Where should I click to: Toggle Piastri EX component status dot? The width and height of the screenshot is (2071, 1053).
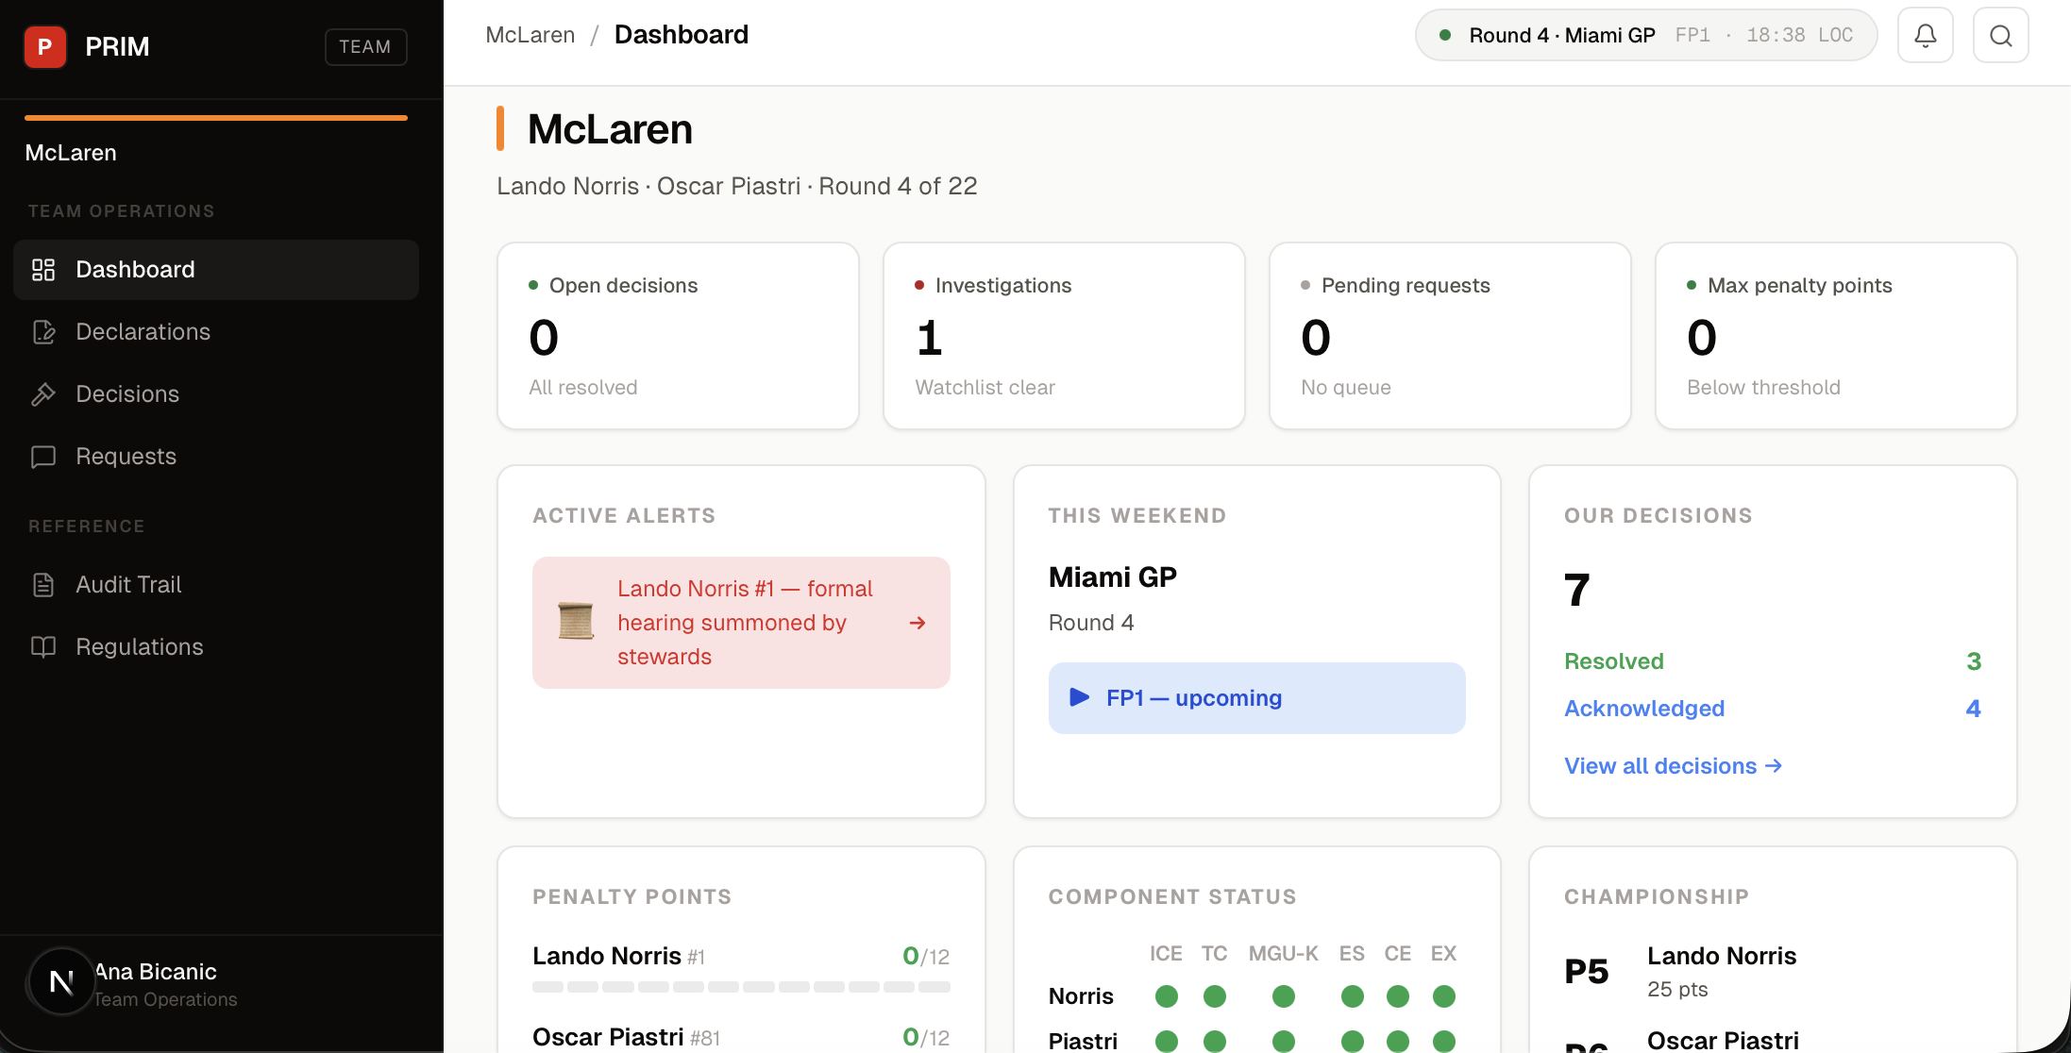tap(1443, 1041)
